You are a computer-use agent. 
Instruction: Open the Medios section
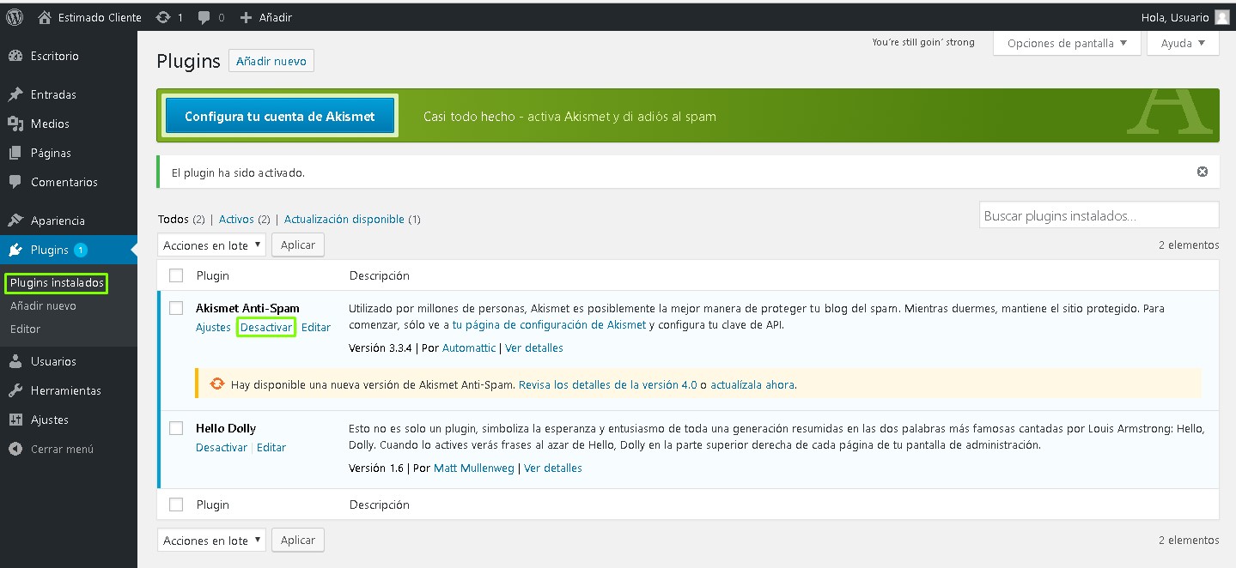click(50, 124)
